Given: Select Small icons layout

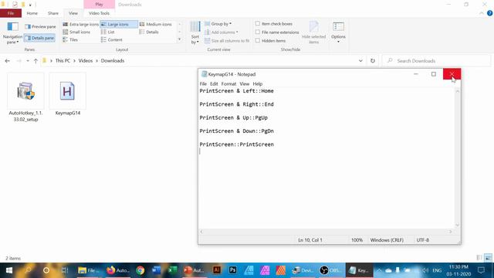Looking at the screenshot, I should click(x=76, y=32).
